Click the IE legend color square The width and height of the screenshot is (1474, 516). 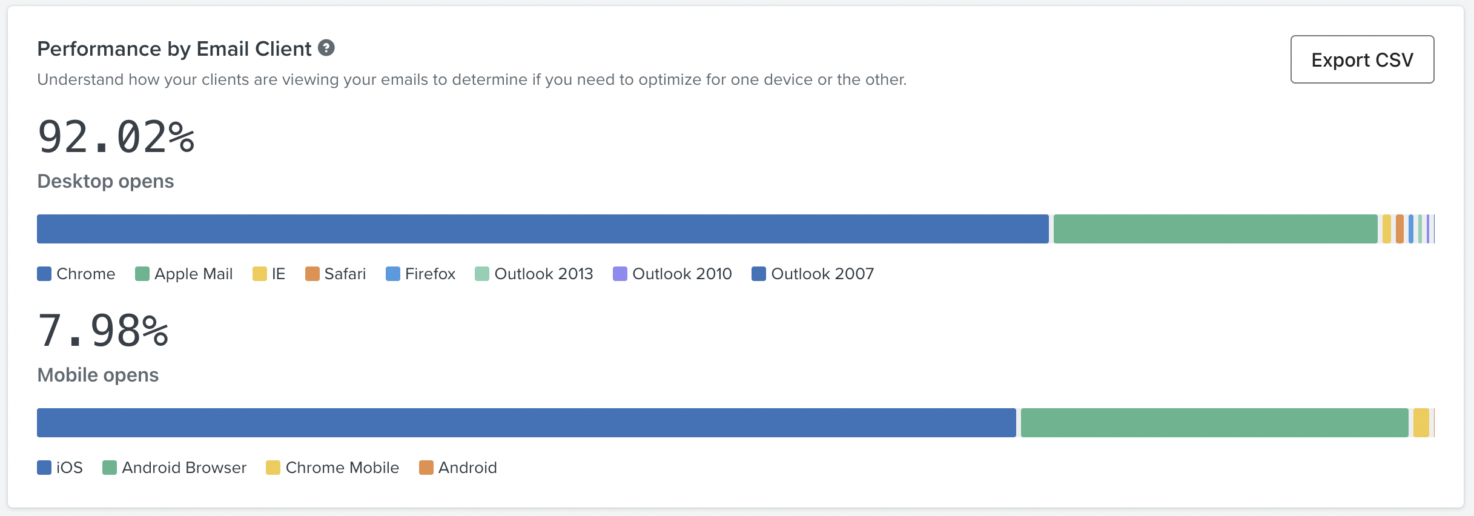pyautogui.click(x=260, y=274)
